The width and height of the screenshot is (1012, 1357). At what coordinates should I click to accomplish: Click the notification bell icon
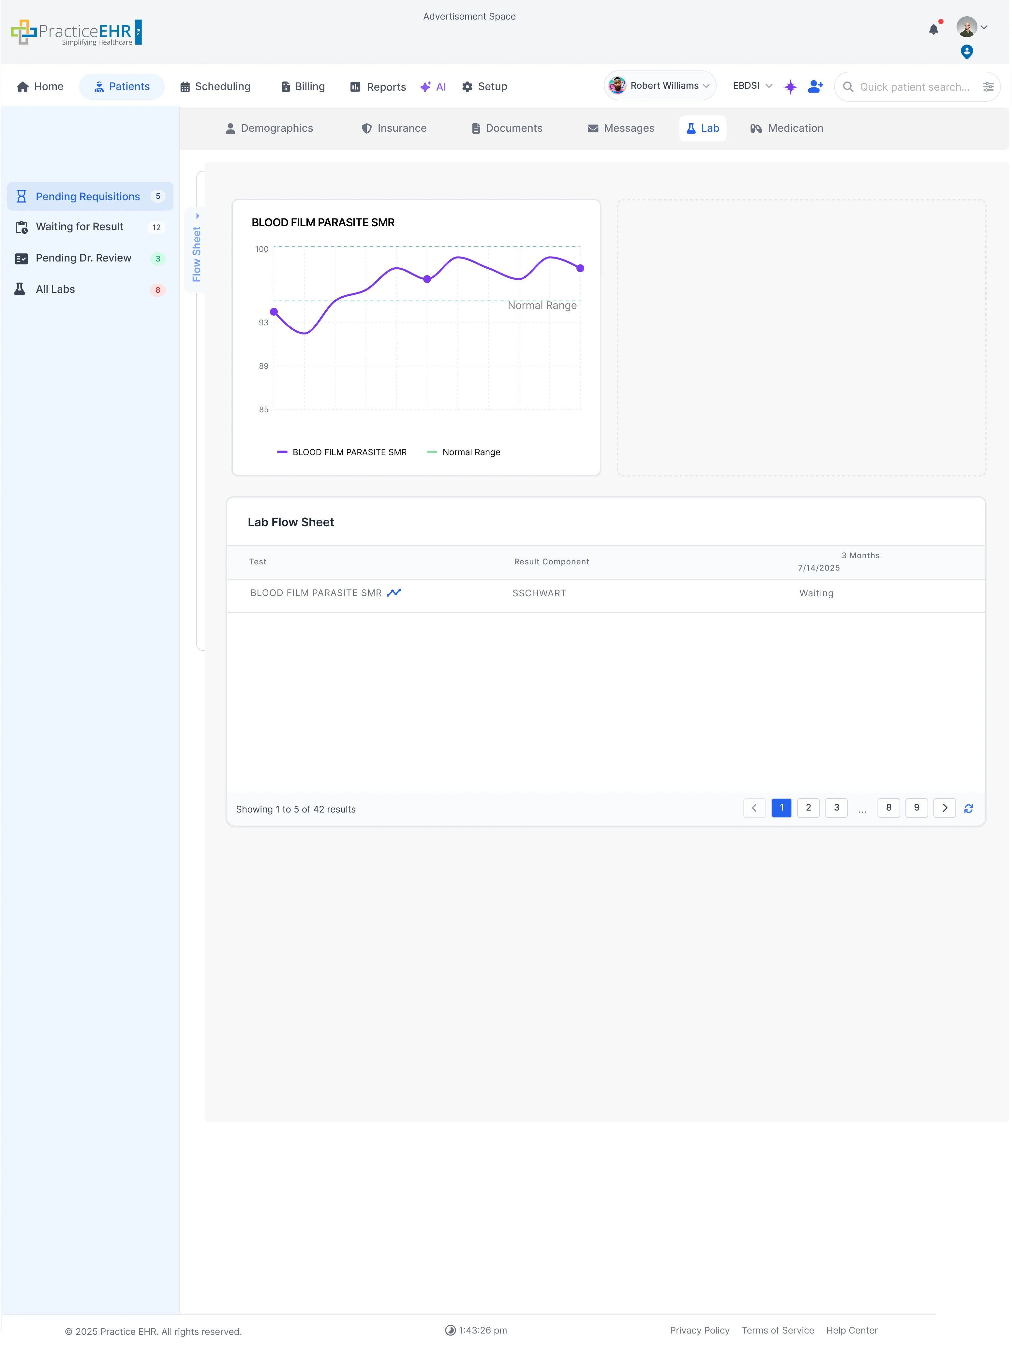tap(933, 29)
